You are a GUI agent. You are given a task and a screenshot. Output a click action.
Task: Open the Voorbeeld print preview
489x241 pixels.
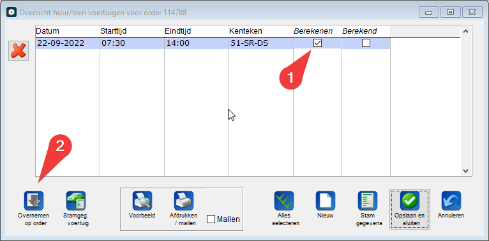[x=142, y=201]
